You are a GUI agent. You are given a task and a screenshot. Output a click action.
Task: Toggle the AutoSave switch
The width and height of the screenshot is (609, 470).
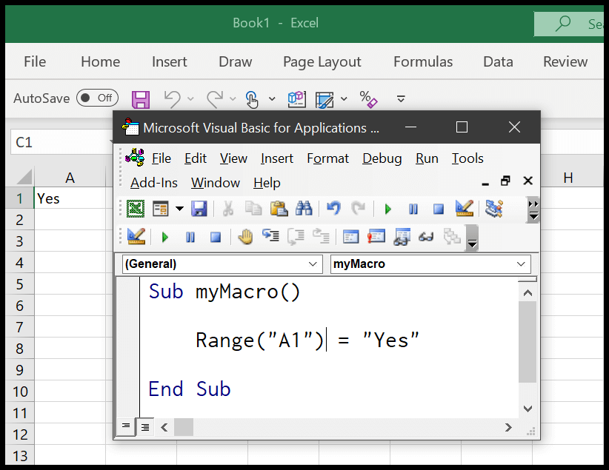pyautogui.click(x=97, y=98)
